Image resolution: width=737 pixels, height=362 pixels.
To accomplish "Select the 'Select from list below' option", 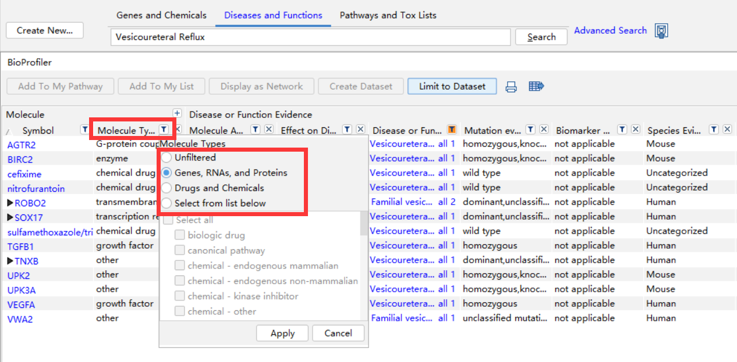I will coord(167,203).
